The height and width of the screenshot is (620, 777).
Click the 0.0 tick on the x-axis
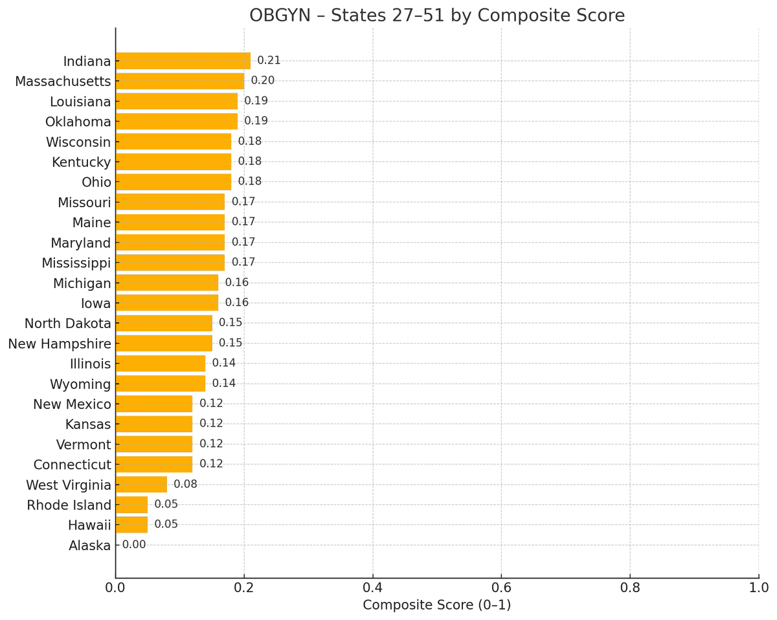tap(115, 588)
